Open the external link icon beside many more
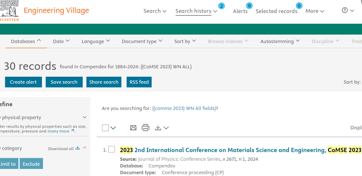The image size is (362, 176). [73, 131]
